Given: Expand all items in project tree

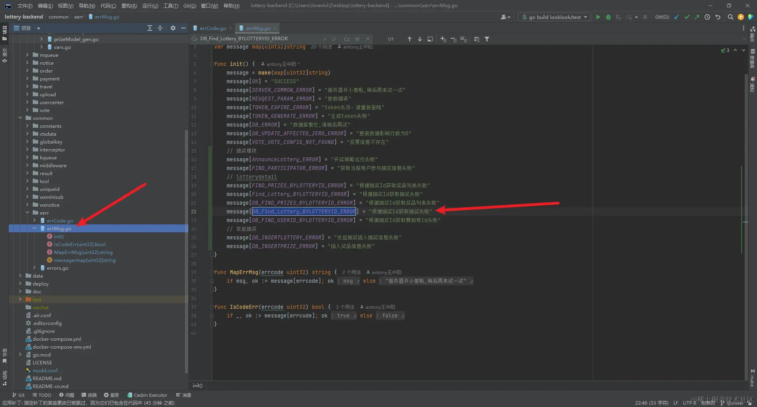Looking at the screenshot, I should pos(150,28).
